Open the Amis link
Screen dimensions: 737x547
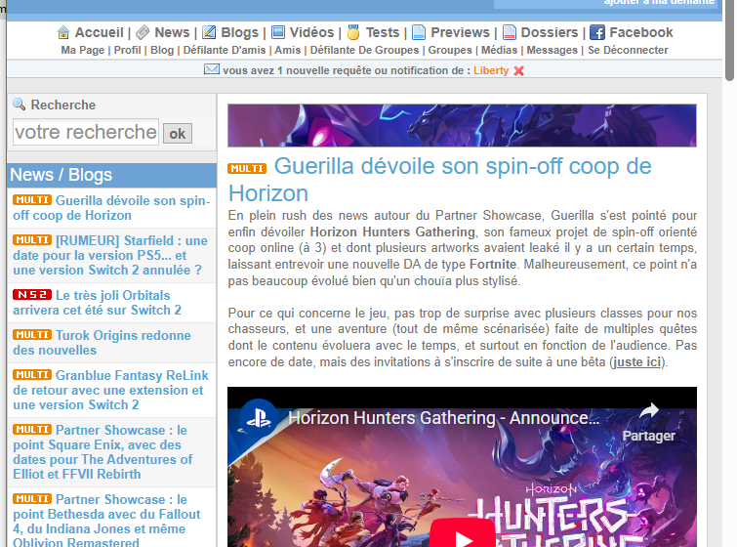click(288, 50)
